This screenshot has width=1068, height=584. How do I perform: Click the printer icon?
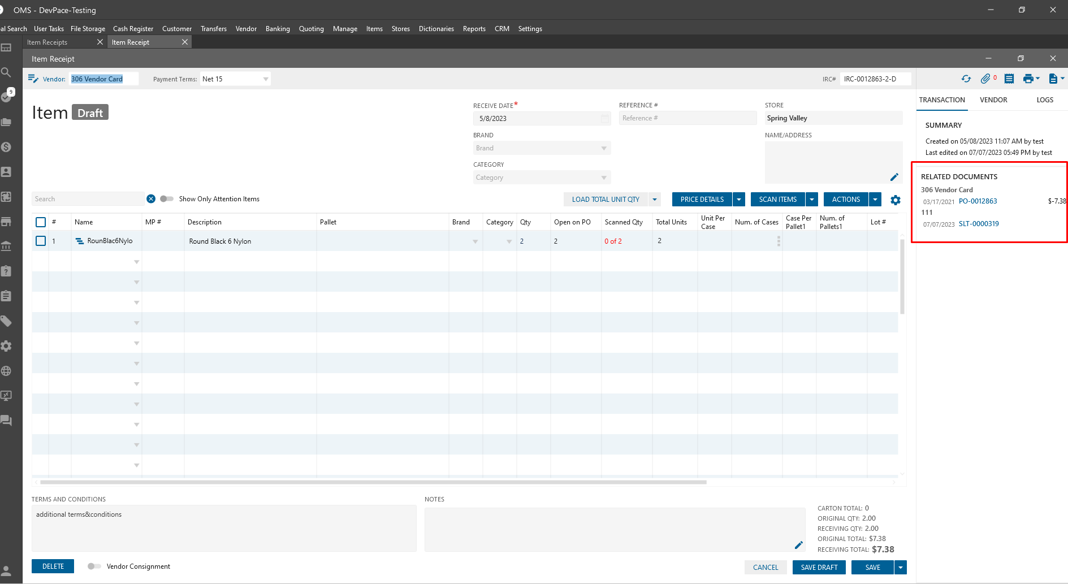(1028, 79)
